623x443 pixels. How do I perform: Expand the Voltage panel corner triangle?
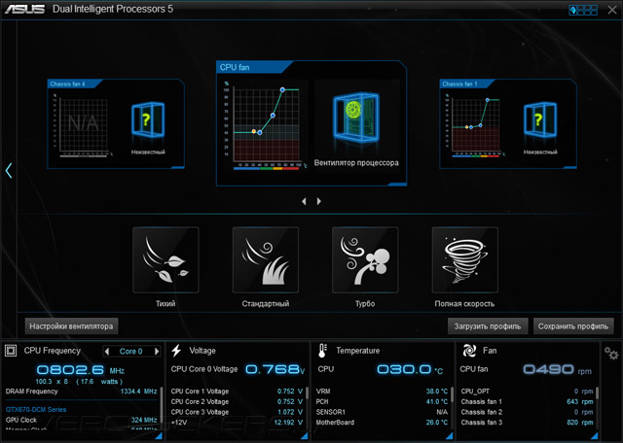pyautogui.click(x=305, y=436)
